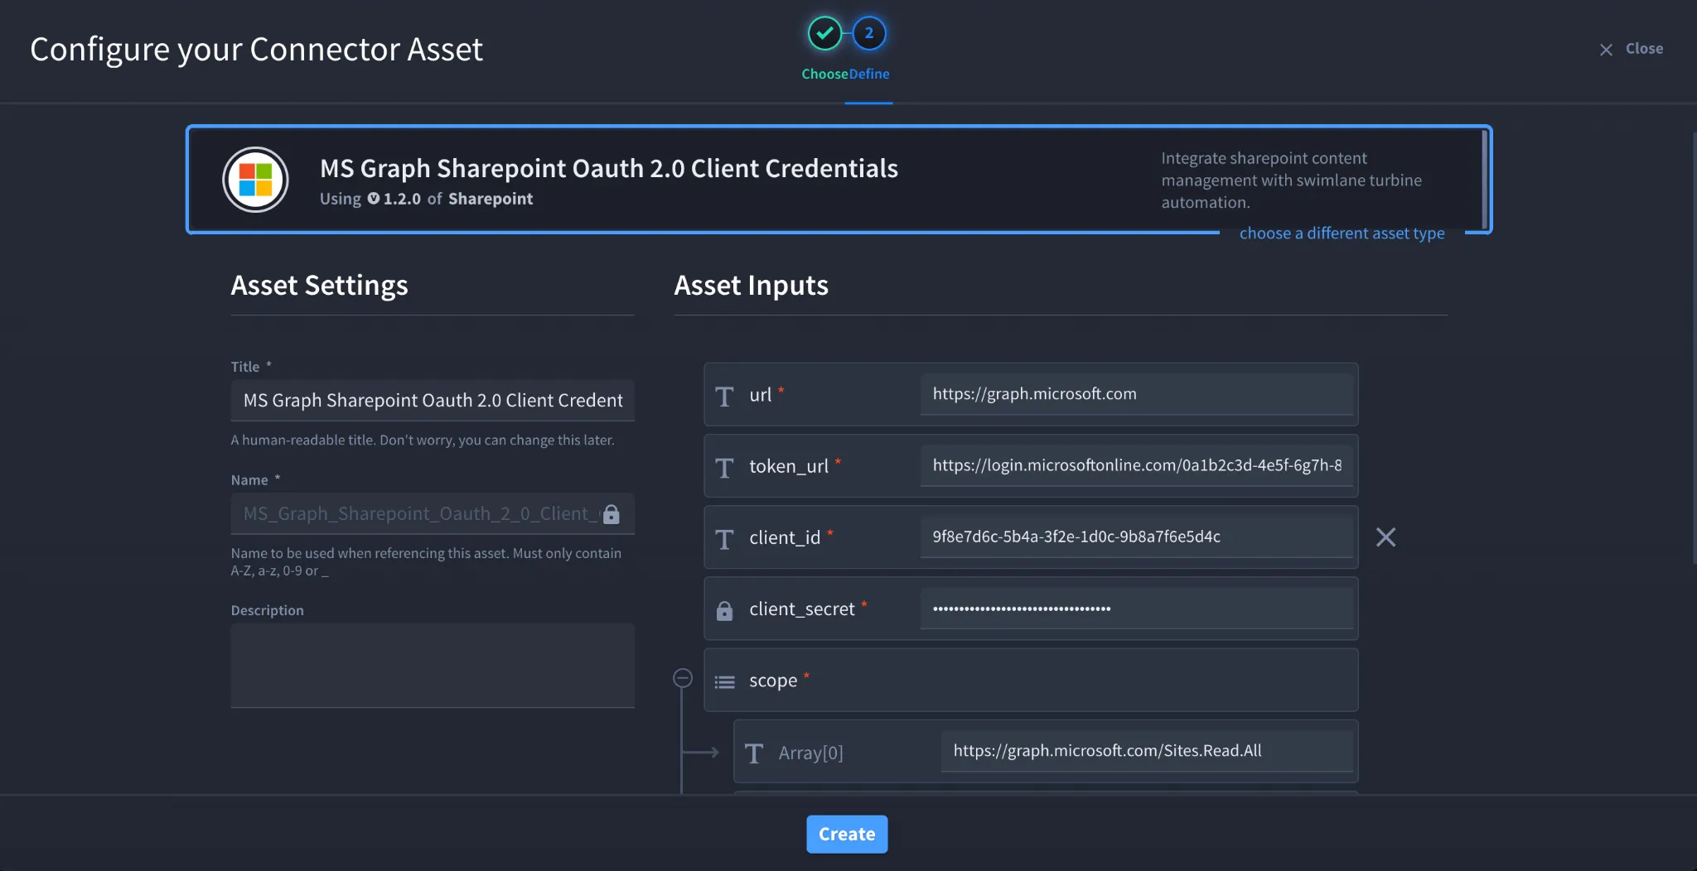Click the text type icon beside client_id
Image resolution: width=1697 pixels, height=871 pixels.
pos(724,539)
